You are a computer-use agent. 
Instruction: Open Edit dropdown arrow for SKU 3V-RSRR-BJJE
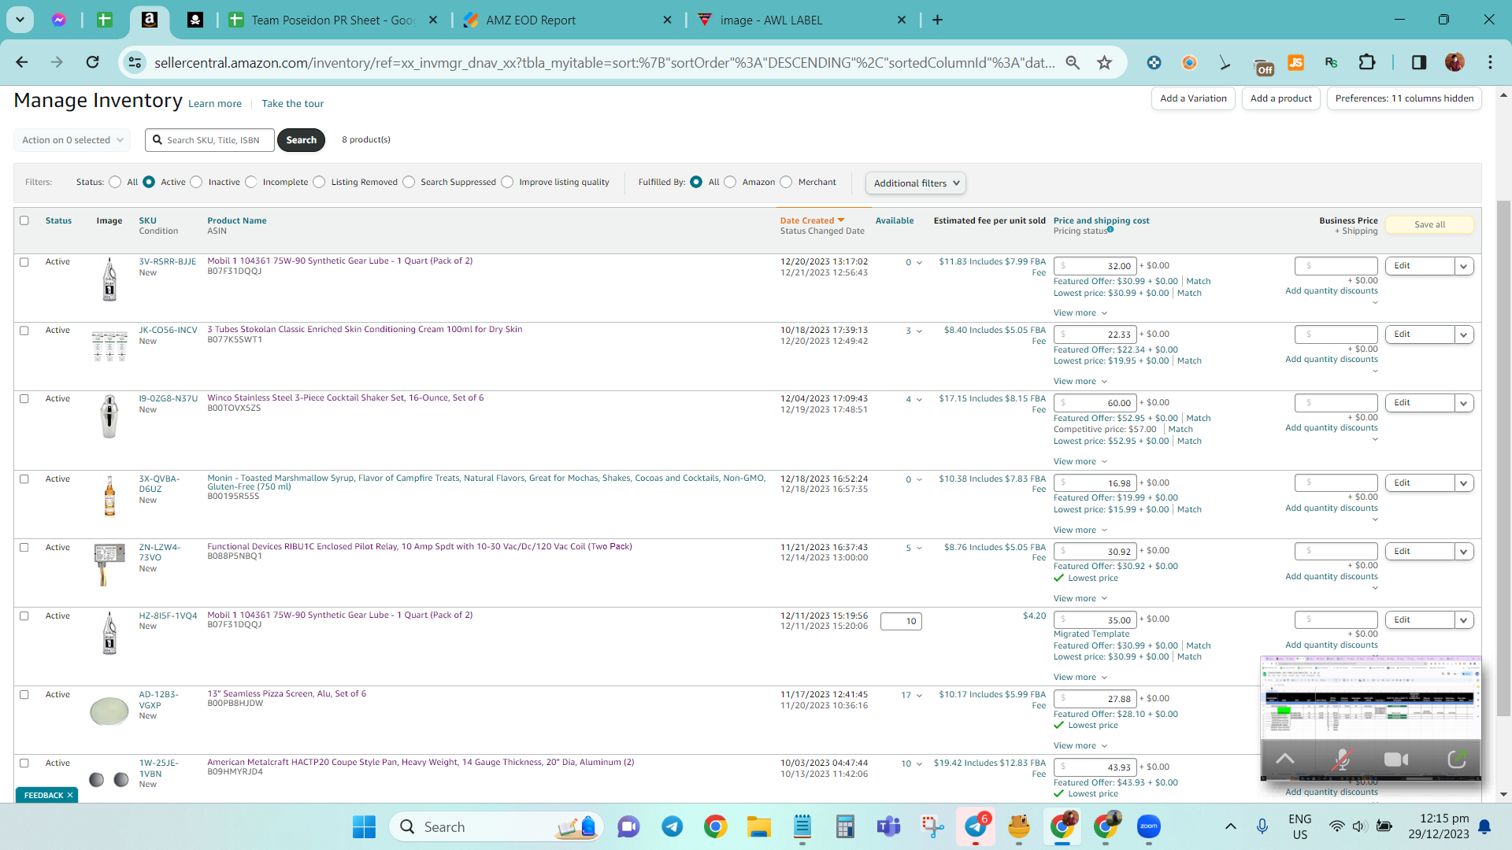click(x=1464, y=266)
